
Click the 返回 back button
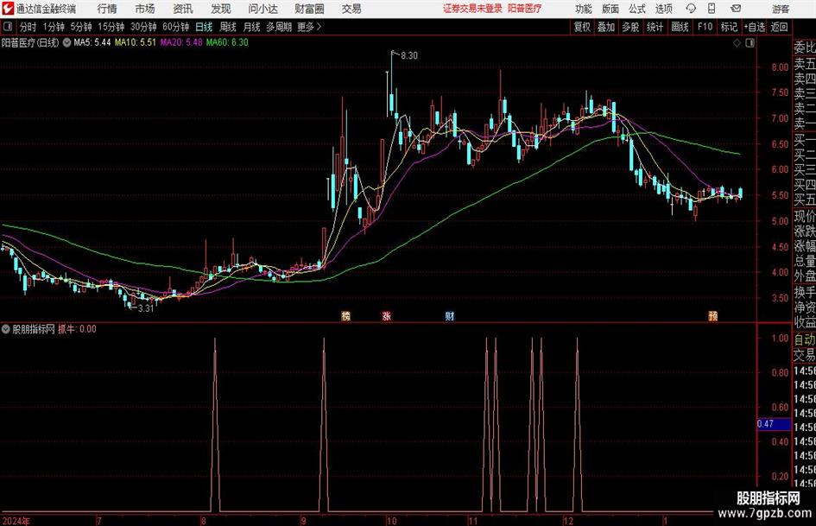779,27
